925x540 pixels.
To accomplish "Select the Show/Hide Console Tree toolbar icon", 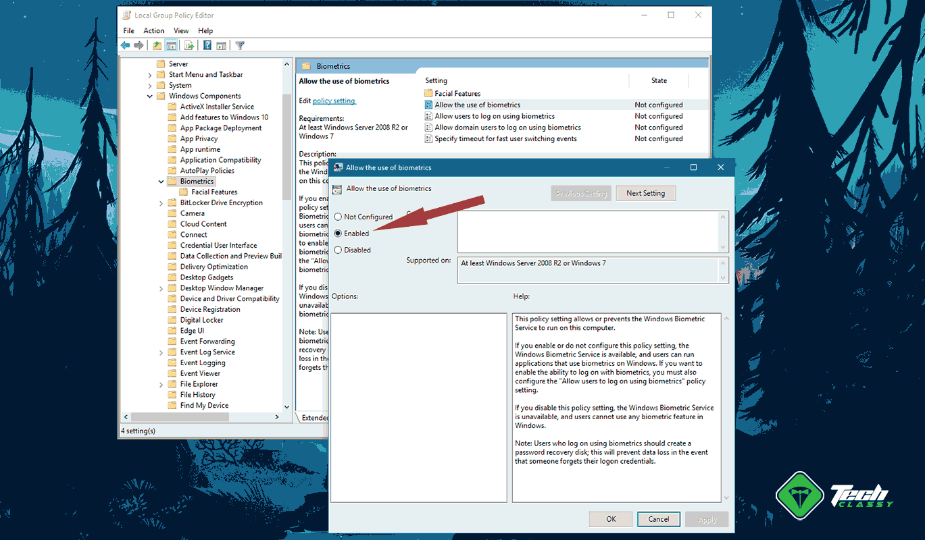I will (171, 45).
